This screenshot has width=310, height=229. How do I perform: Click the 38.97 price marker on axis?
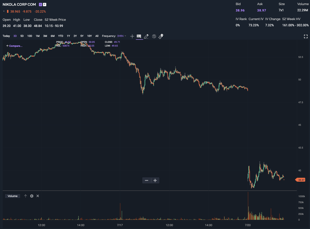300,180
